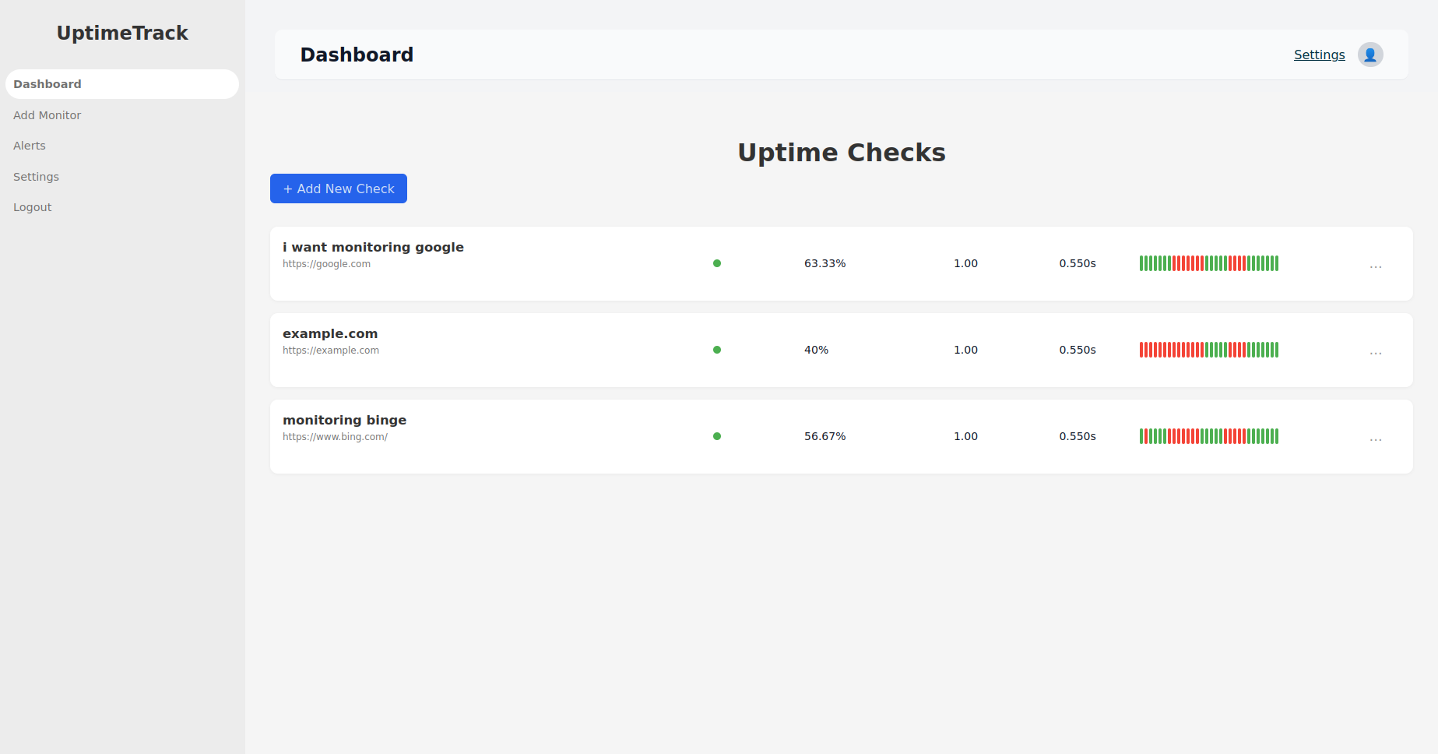Click the uptime history bars for example.com
The height and width of the screenshot is (754, 1438).
[1208, 350]
